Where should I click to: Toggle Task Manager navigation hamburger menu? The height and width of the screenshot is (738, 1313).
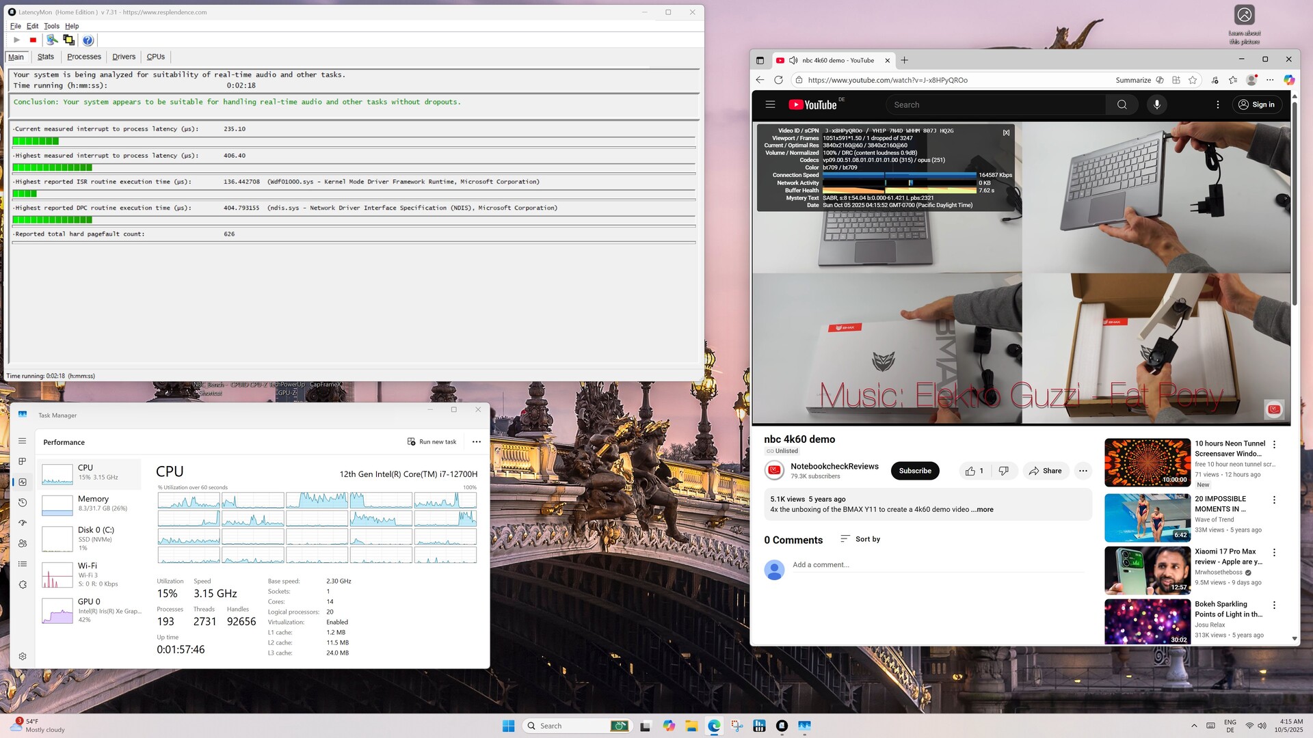23,441
